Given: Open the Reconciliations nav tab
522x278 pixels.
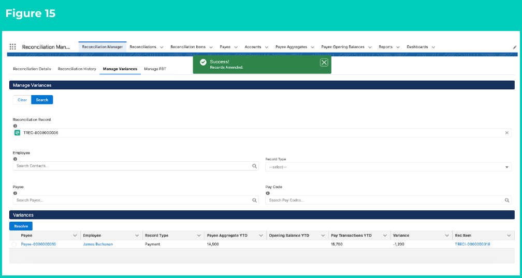Looking at the screenshot, I should point(143,47).
